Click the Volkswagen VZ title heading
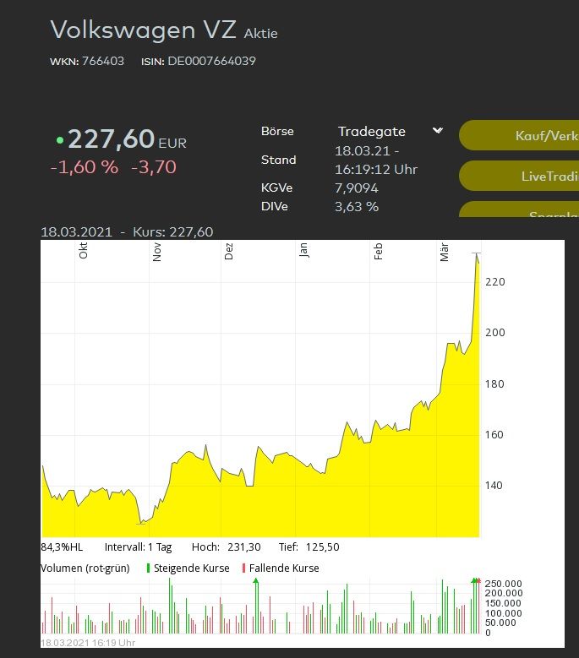This screenshot has height=658, width=579. (144, 29)
